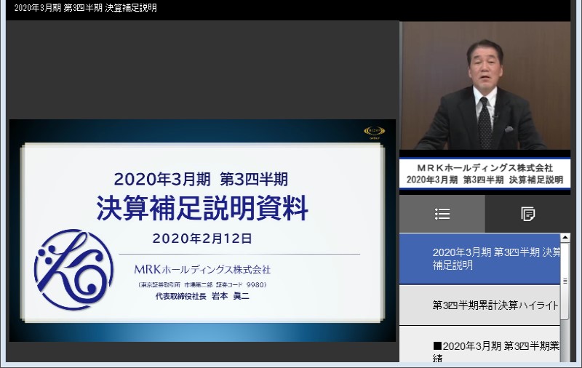This screenshot has height=368, width=582.
Task: Switch to the notes document tab icon
Action: 527,214
